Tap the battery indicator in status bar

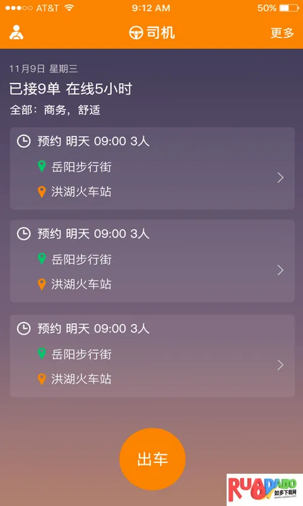coord(289,8)
